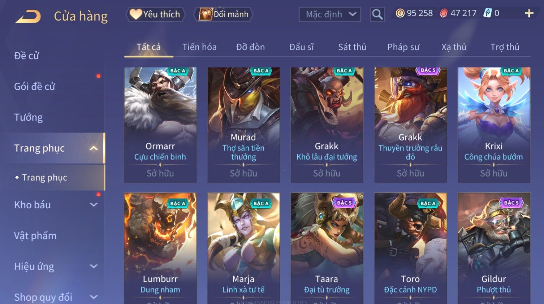The height and width of the screenshot is (304, 544).
Task: Click the plus icon to add currency
Action: click(x=529, y=13)
